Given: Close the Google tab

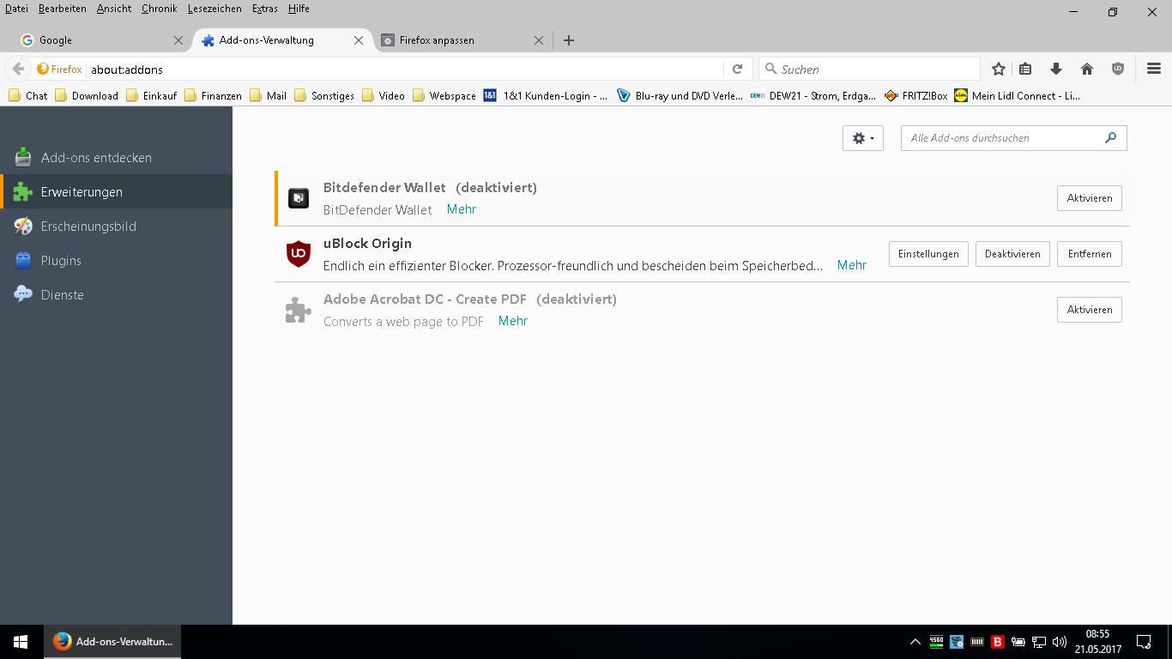Looking at the screenshot, I should [x=178, y=40].
